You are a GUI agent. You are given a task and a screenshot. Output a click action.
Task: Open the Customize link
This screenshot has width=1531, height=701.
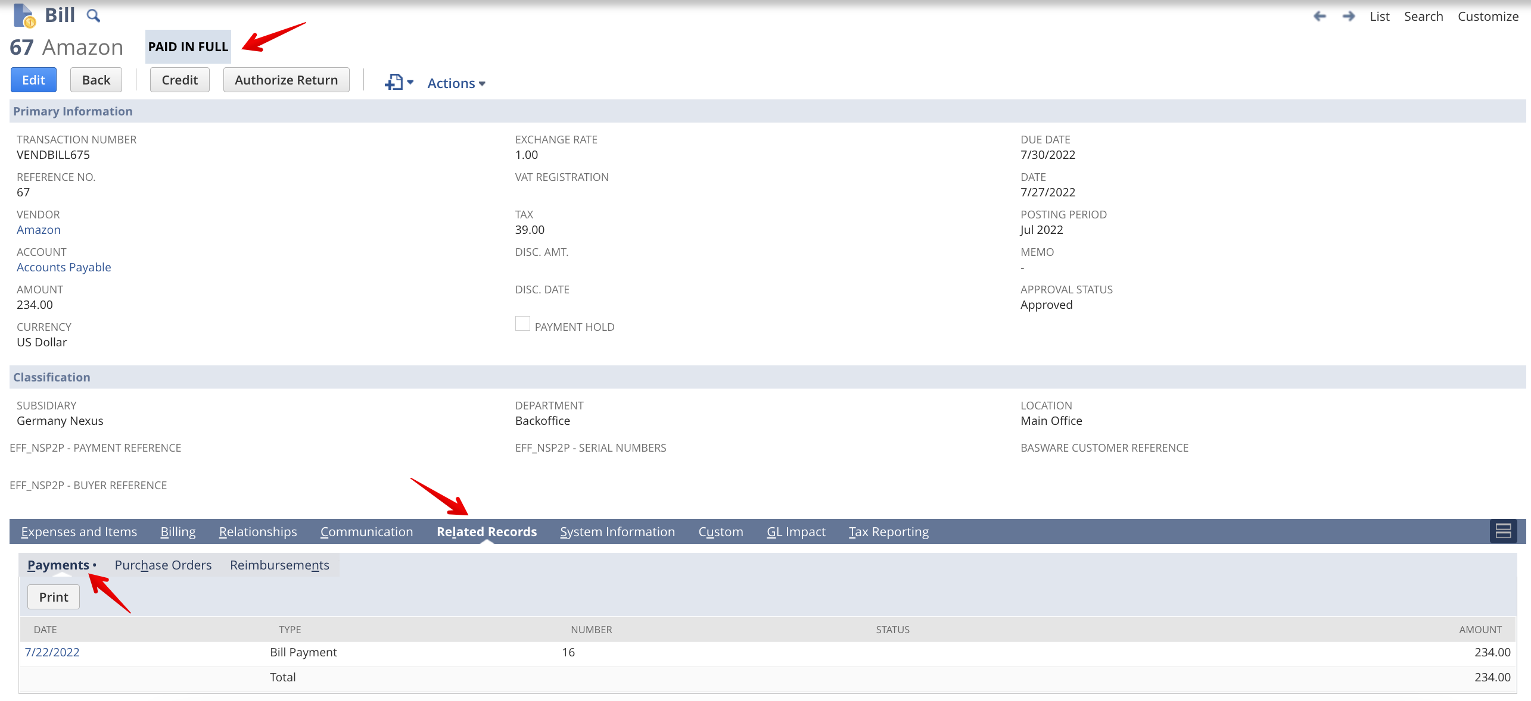click(1488, 17)
